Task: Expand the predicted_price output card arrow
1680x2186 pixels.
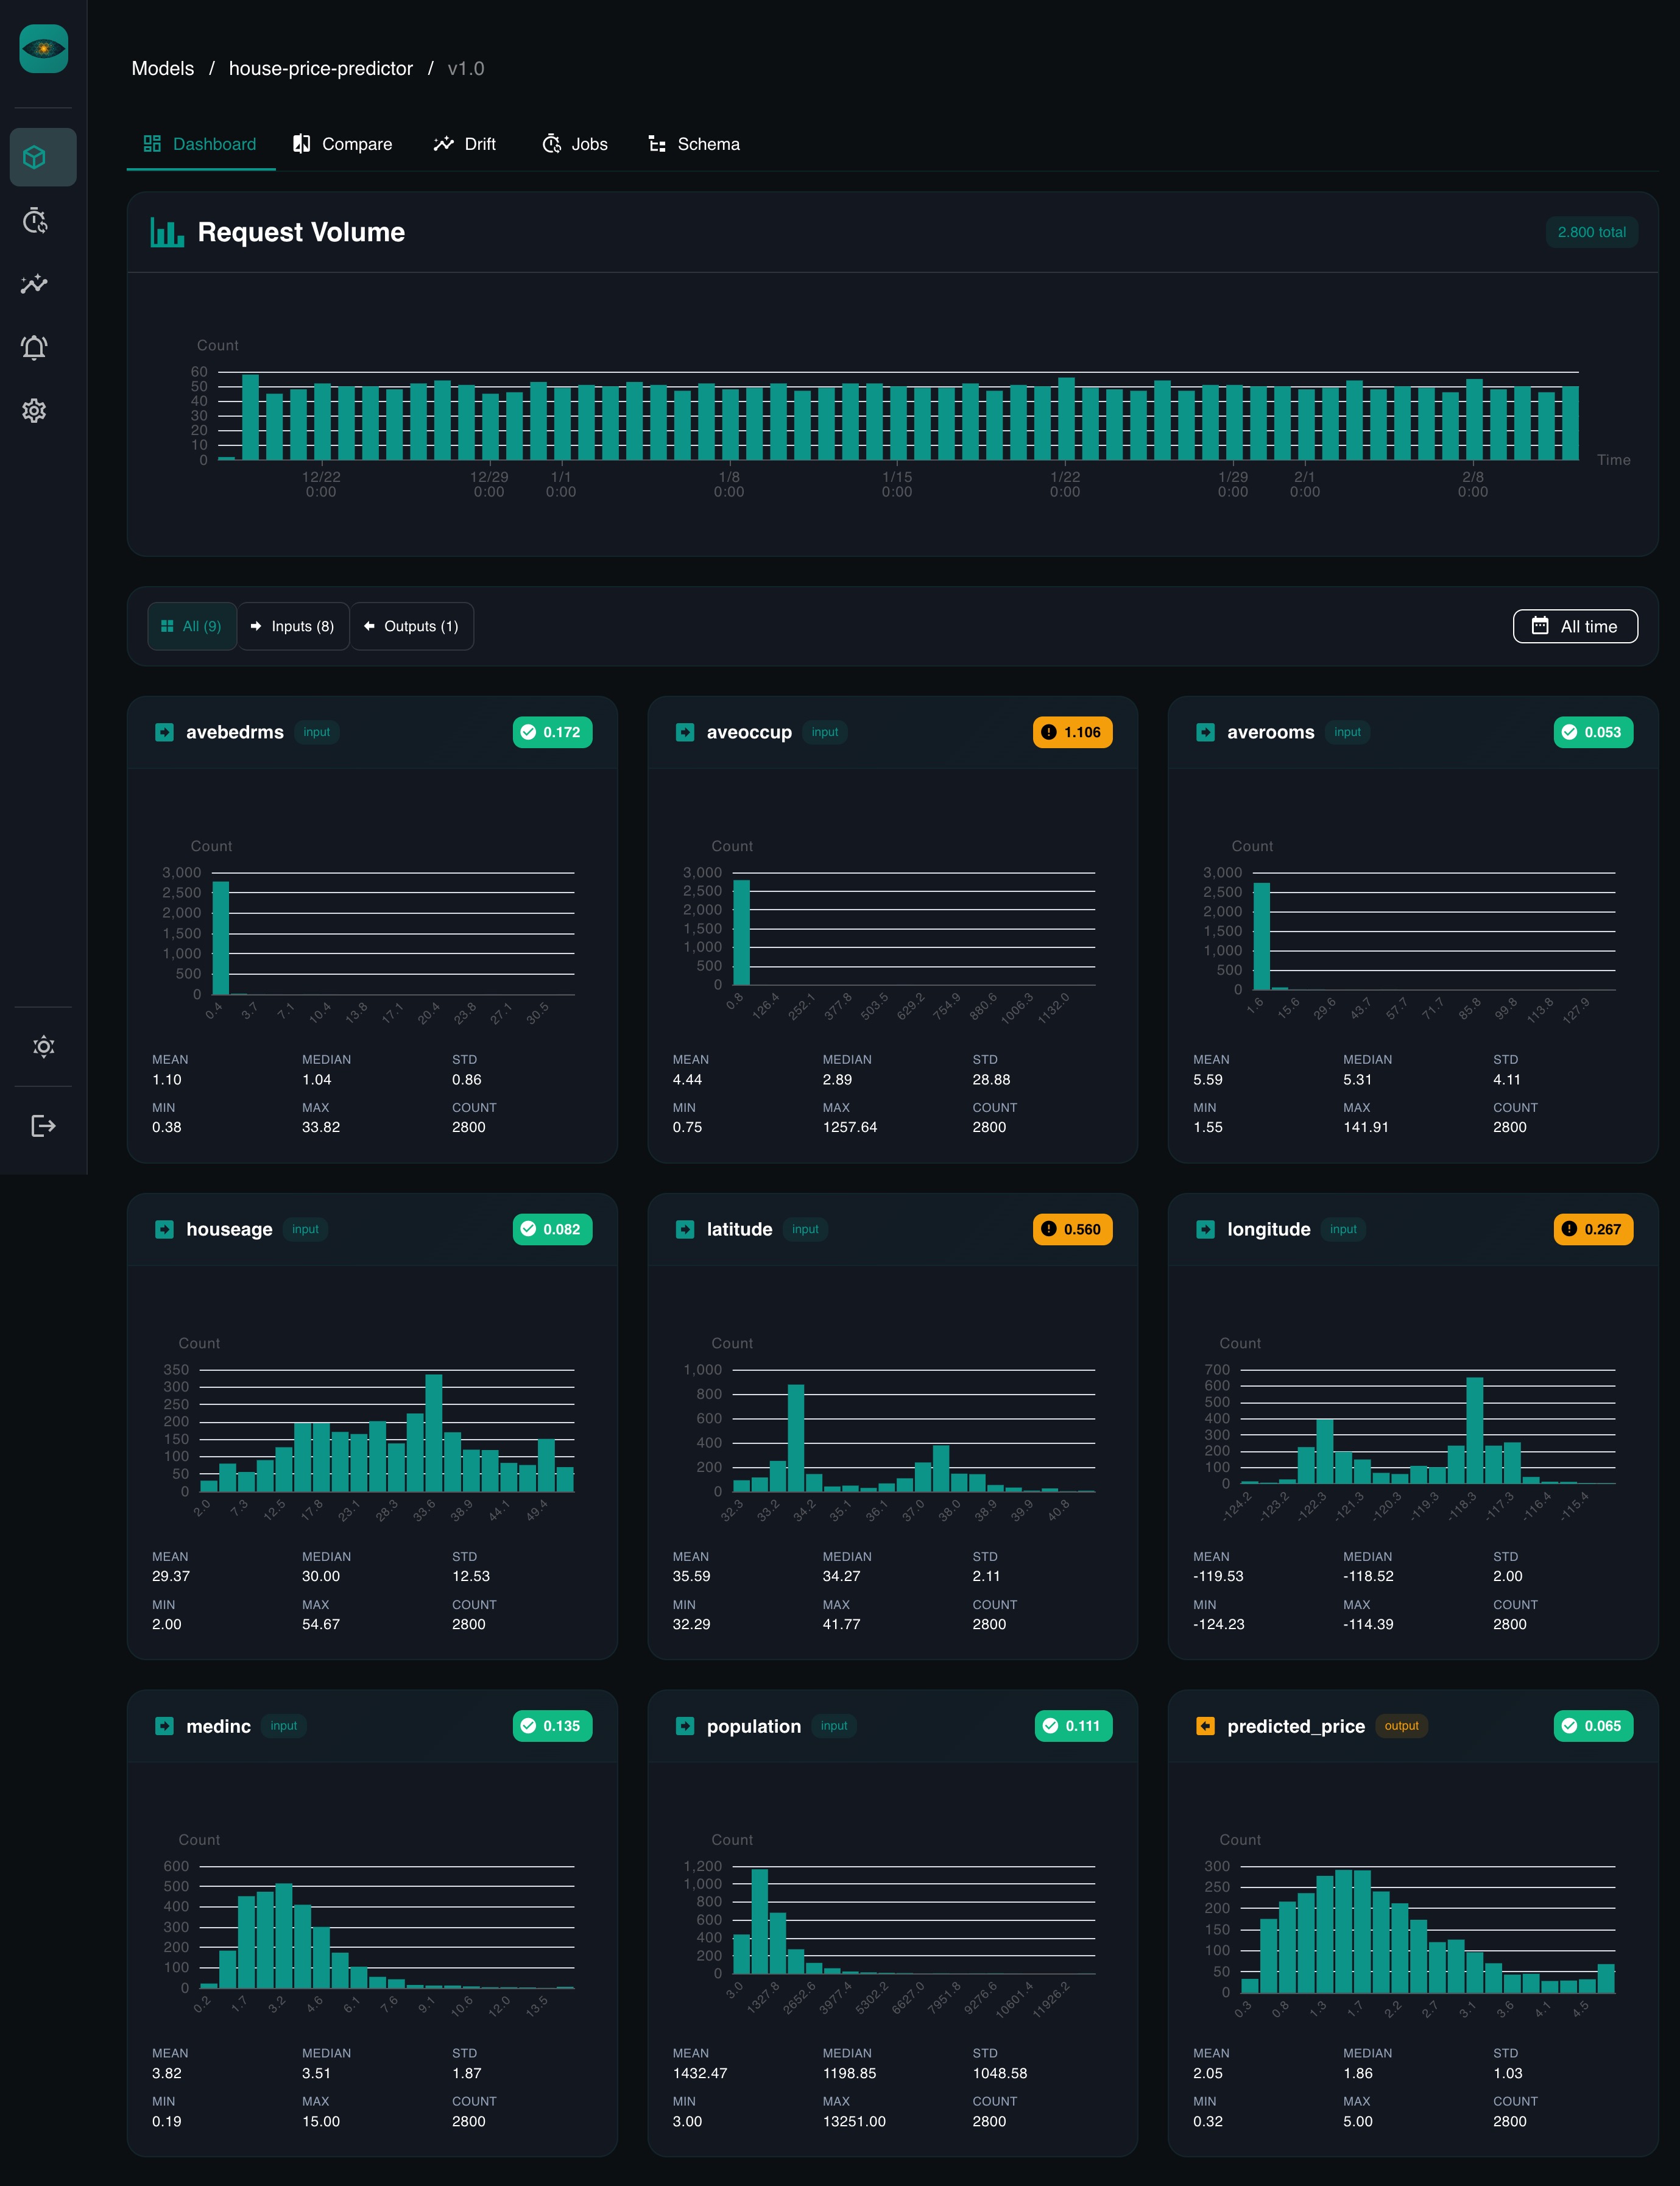Action: pos(1205,1726)
